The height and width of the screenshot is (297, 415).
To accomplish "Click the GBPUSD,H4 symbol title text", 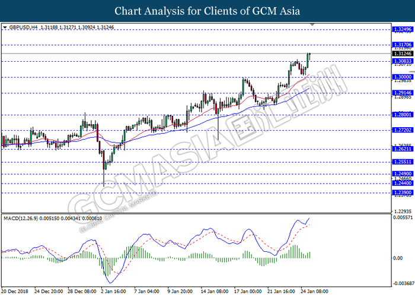I will pyautogui.click(x=23, y=27).
